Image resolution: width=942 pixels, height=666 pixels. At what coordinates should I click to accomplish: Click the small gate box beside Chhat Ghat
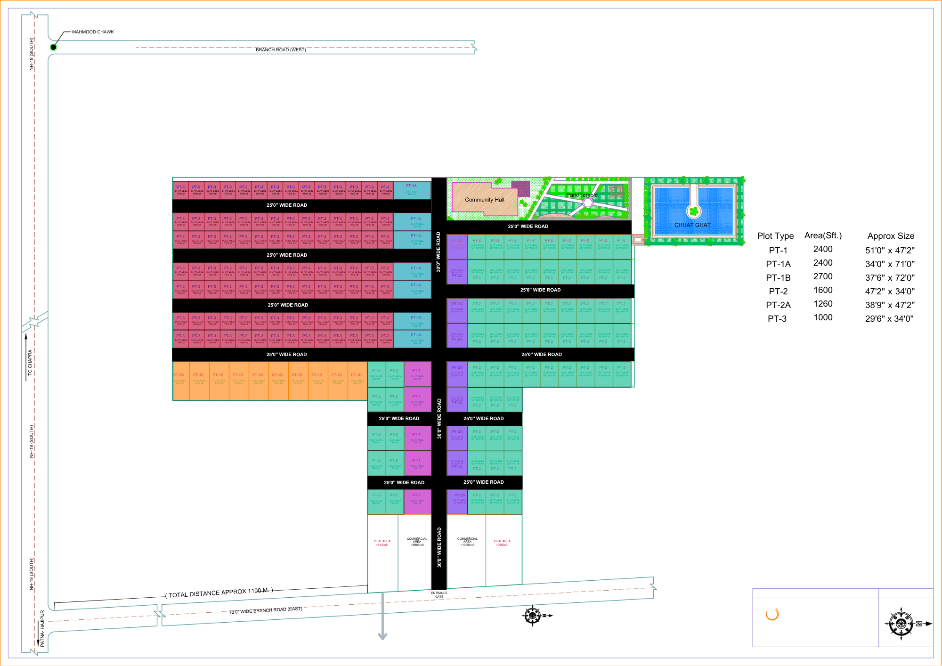[638, 240]
